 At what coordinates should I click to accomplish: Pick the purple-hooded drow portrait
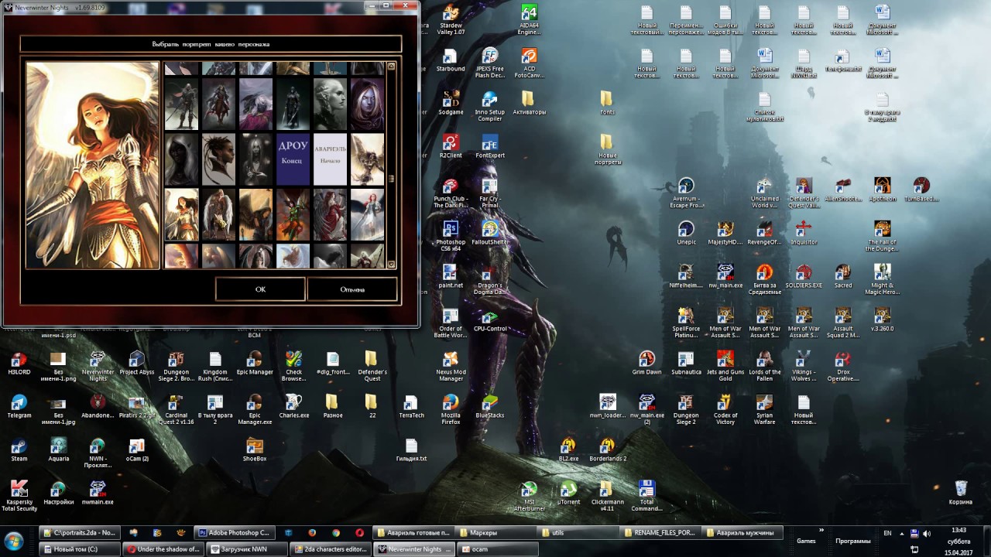click(368, 104)
